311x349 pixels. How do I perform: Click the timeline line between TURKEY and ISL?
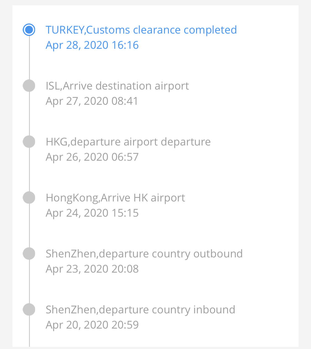[x=29, y=58]
